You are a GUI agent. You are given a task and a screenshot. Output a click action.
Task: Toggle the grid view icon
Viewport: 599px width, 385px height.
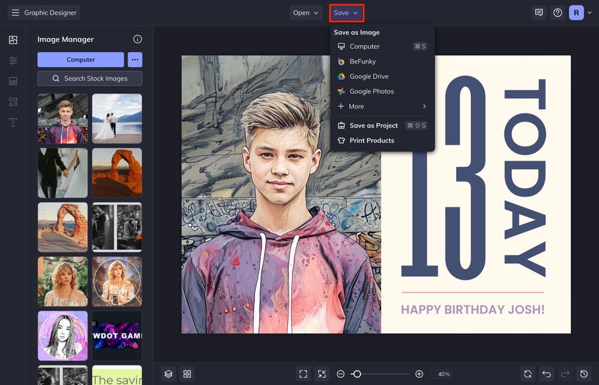coord(187,374)
